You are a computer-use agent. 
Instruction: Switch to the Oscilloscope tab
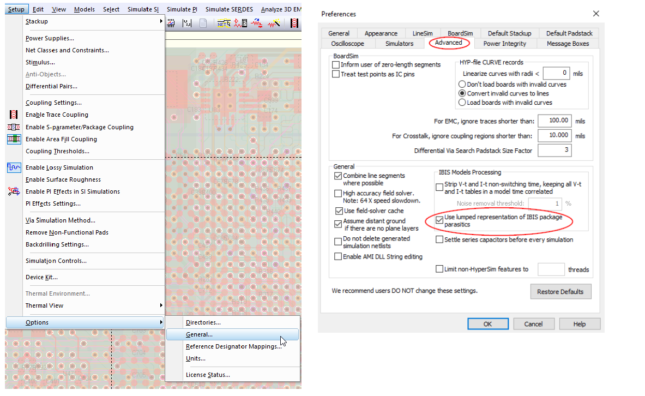pyautogui.click(x=348, y=43)
